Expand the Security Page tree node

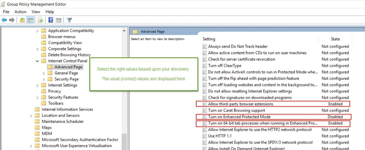click(44, 79)
